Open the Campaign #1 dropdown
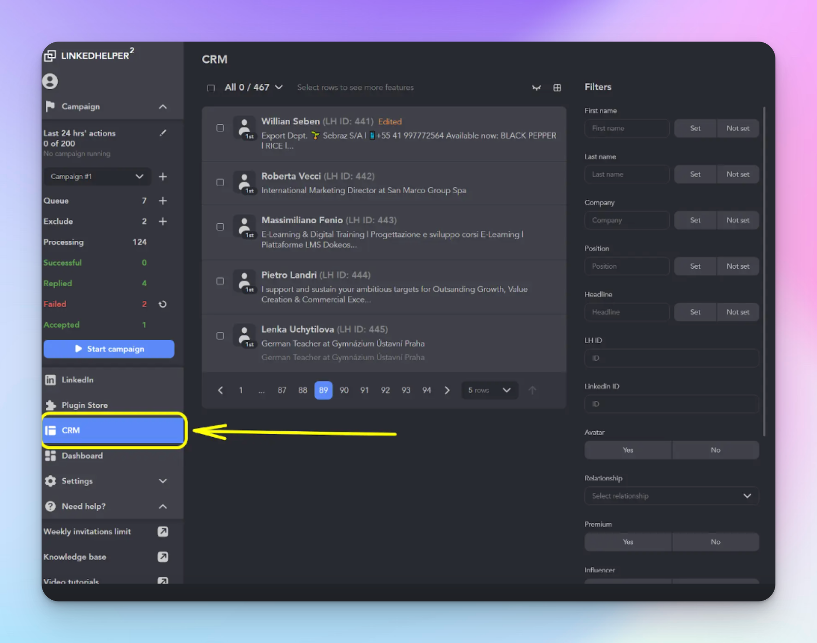817x643 pixels. [x=97, y=176]
